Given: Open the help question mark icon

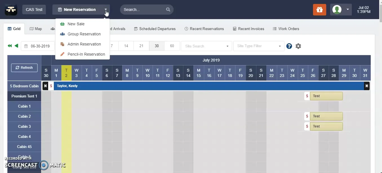Looking at the screenshot, I should pyautogui.click(x=289, y=46).
